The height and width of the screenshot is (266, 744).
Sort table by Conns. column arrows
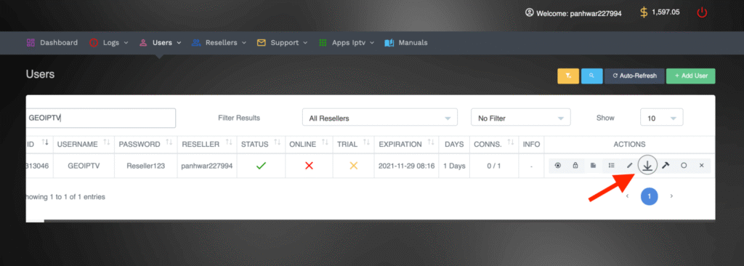(x=510, y=142)
